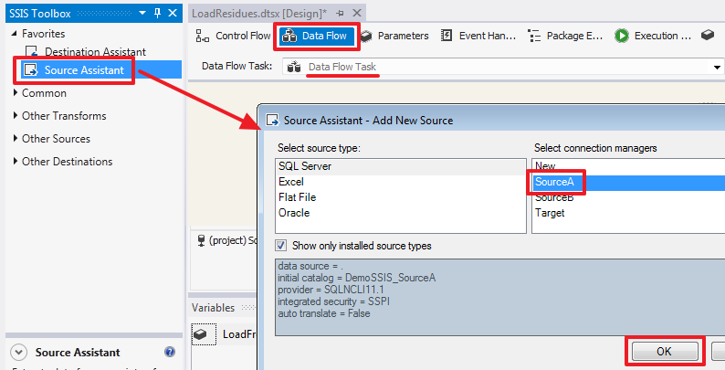725x370 pixels.
Task: Click the green Execution Results icon
Action: tap(622, 36)
